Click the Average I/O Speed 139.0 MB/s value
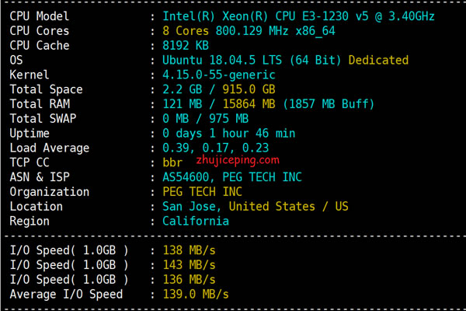Viewport: 466px width, 311px height. click(x=195, y=295)
